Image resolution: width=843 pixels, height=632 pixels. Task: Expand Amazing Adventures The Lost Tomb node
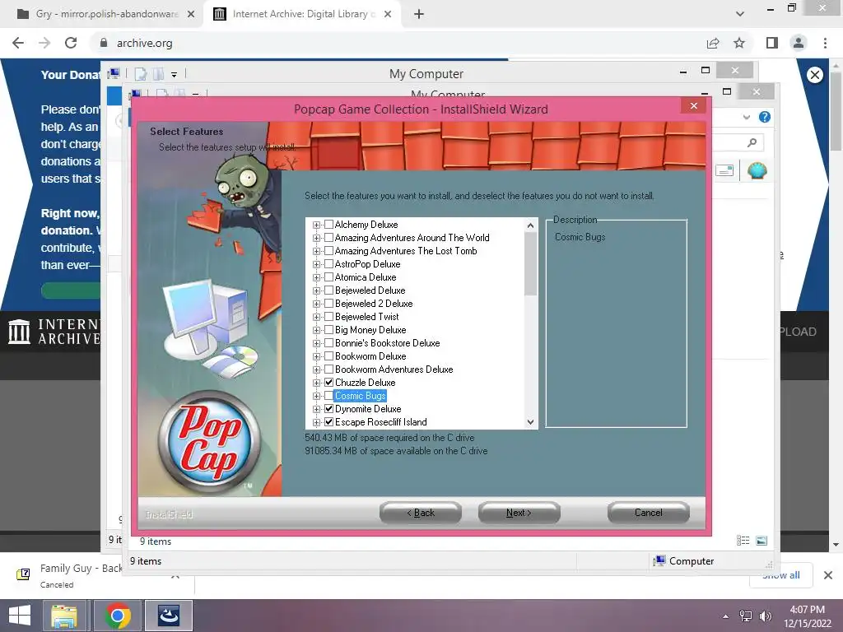tap(317, 252)
